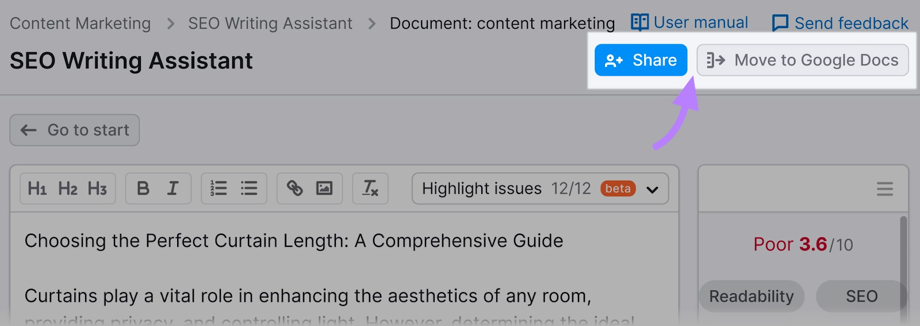
Task: Open the User manual link
Action: pos(690,23)
